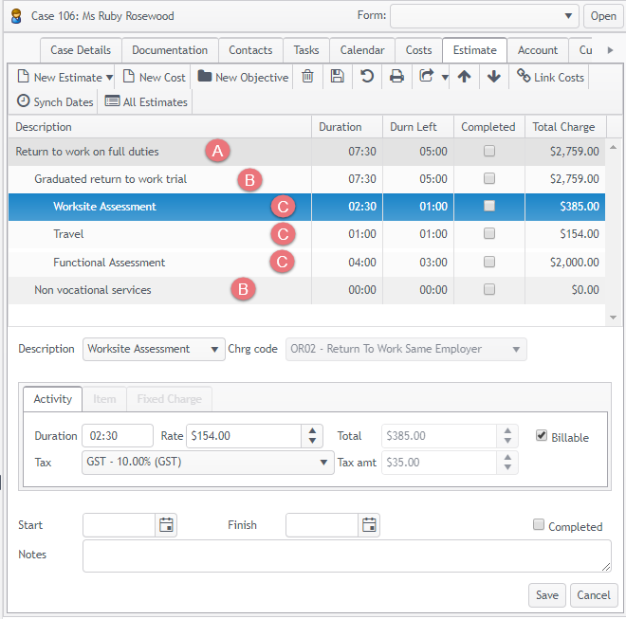This screenshot has height=619, width=626.
Task: Click the floppy disk save icon
Action: (337, 77)
